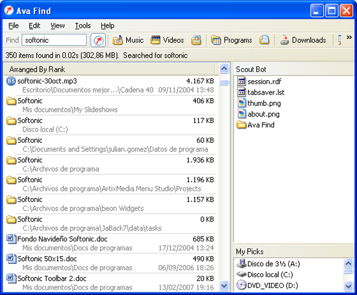357x295 pixels.
Task: Select Softonic folder in beon Widgets
Action: [x=110, y=204]
